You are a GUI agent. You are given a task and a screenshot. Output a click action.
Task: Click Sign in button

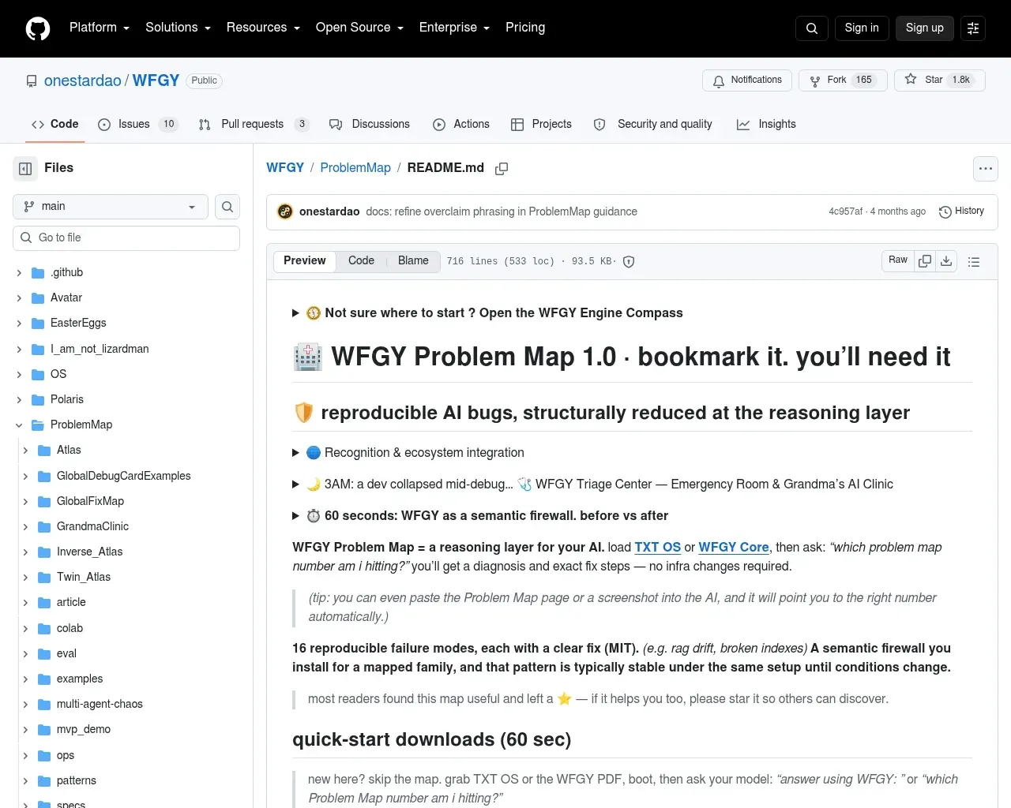tap(862, 28)
